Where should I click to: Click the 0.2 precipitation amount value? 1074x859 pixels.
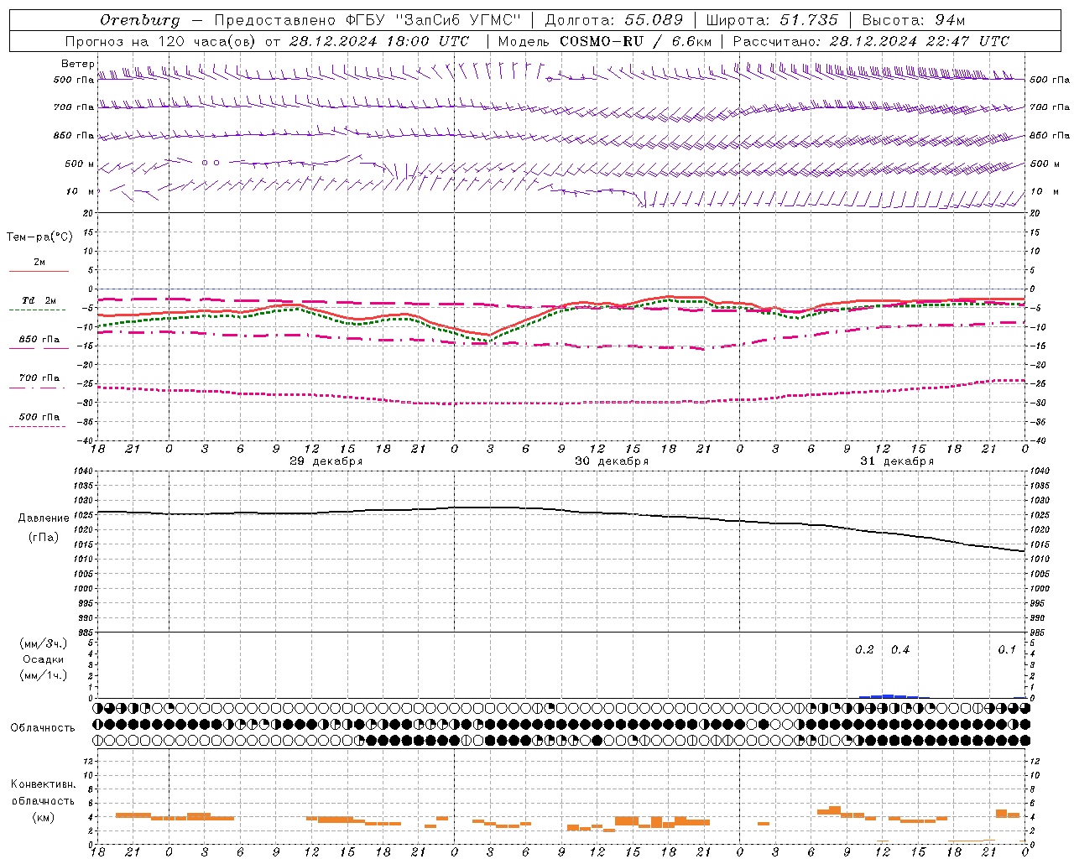pyautogui.click(x=864, y=650)
